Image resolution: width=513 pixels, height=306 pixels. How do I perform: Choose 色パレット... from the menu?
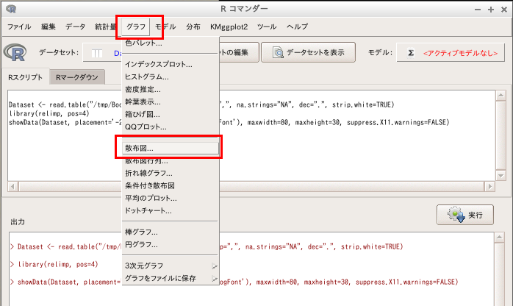[170, 43]
